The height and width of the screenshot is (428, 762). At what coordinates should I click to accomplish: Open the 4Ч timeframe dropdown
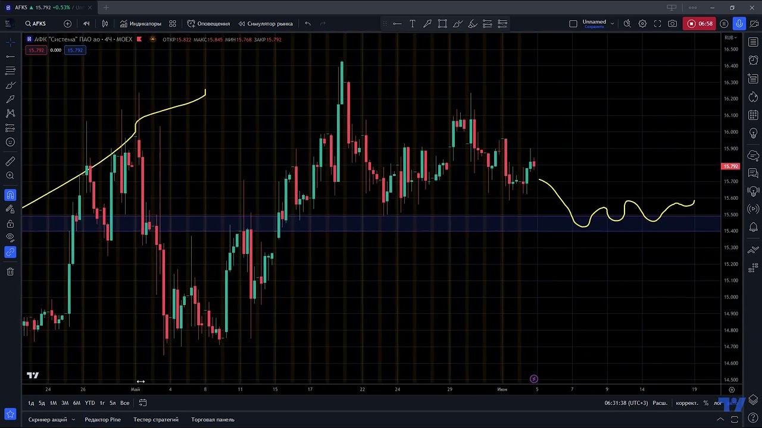click(86, 24)
